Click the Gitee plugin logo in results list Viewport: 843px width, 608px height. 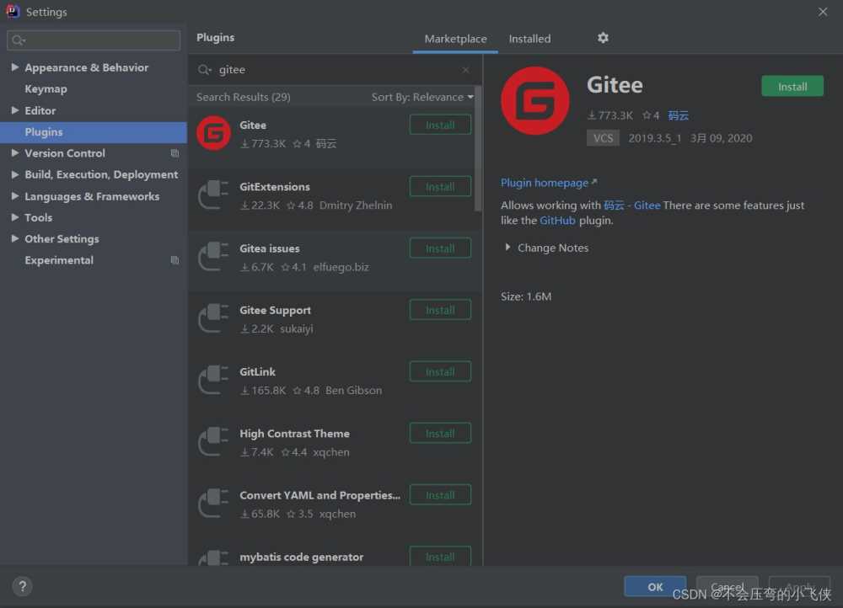click(x=213, y=133)
